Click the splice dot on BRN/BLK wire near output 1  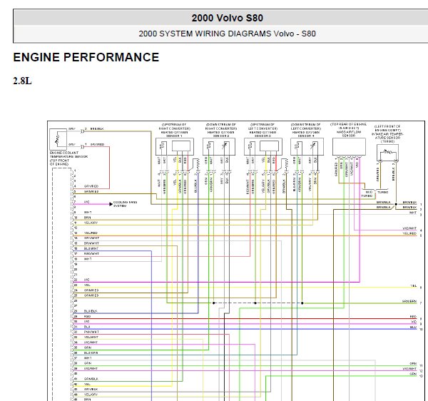point(396,204)
